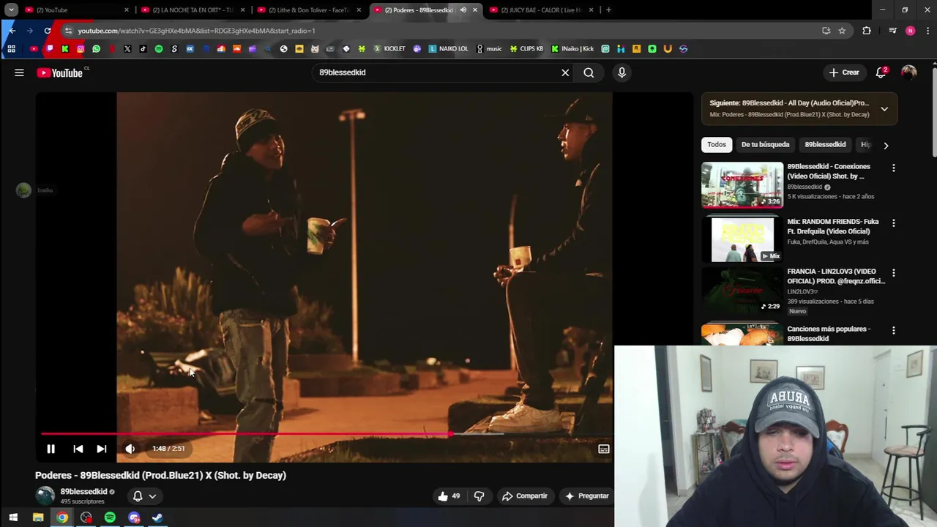
Task: Open the CLIPS KB bookmark
Action: click(x=526, y=49)
